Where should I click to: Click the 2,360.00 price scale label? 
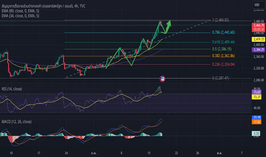pos(259,57)
